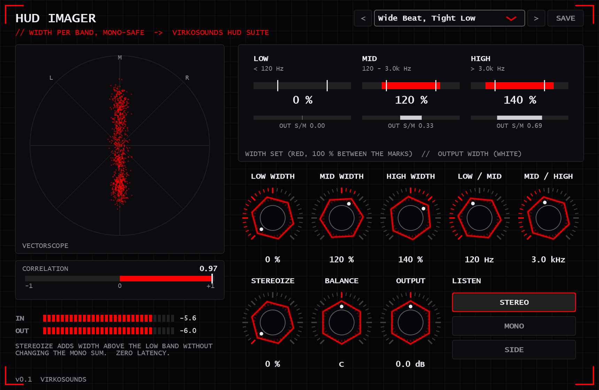Click the MID band white output width bar
The height and width of the screenshot is (390, 599).
coord(411,118)
